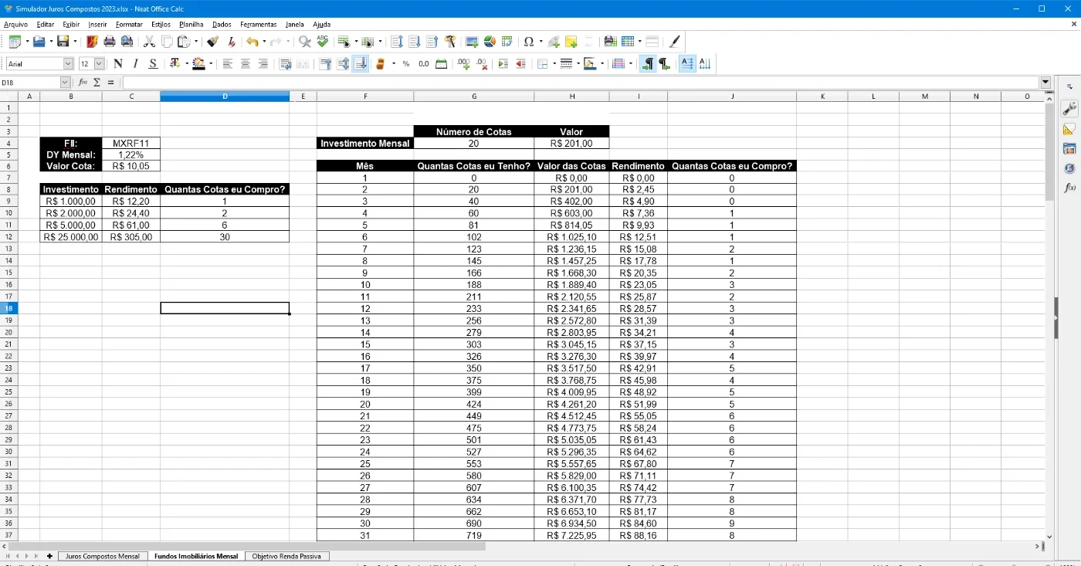This screenshot has width=1081, height=566.
Task: Click the Font Color swatch
Action: 174,64
